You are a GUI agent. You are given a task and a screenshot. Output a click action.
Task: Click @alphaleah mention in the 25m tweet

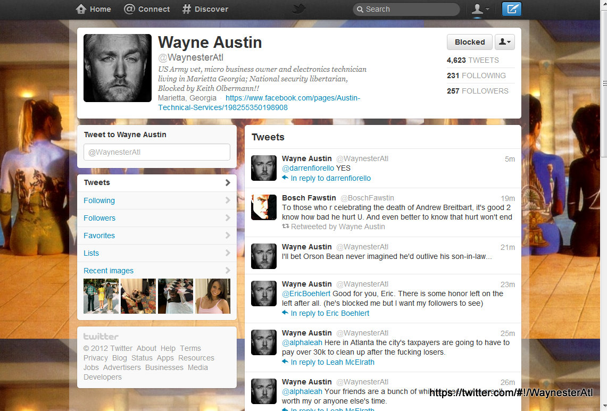[302, 342]
